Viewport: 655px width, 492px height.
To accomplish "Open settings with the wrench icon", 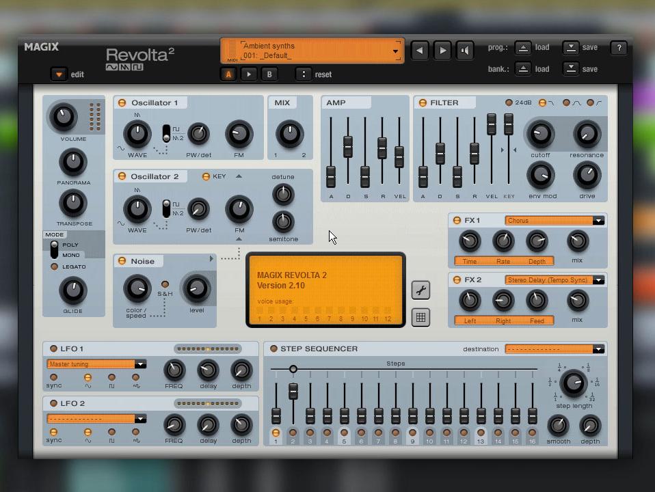I will [x=420, y=290].
